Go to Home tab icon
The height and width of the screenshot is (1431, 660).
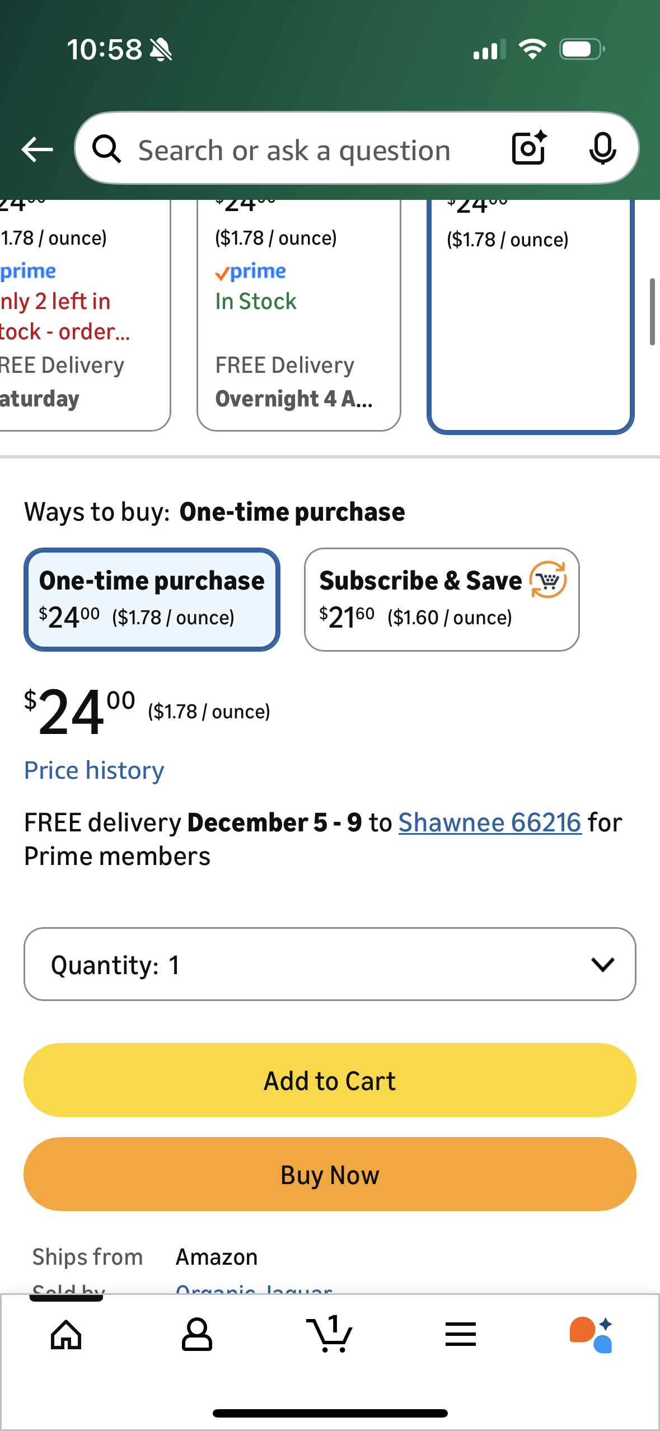[x=66, y=1335]
